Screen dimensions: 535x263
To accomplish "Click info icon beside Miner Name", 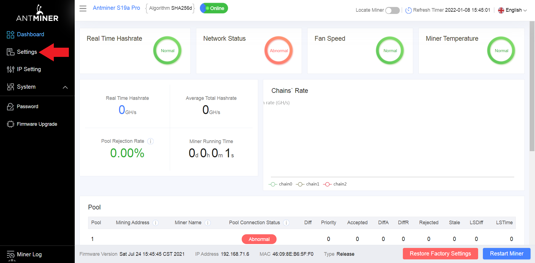I will (x=208, y=223).
